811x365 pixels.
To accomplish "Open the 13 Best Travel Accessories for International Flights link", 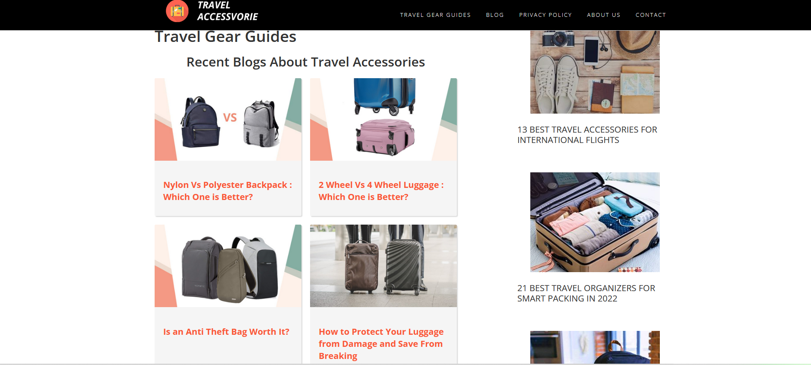I will tap(587, 135).
